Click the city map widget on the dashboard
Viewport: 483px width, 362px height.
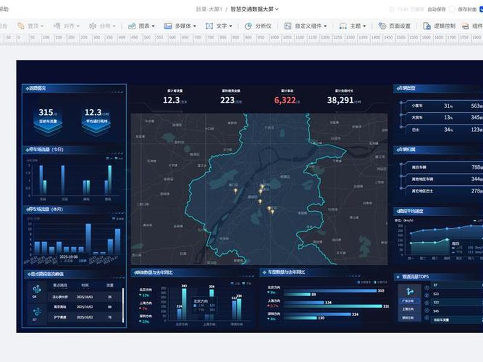click(x=260, y=189)
